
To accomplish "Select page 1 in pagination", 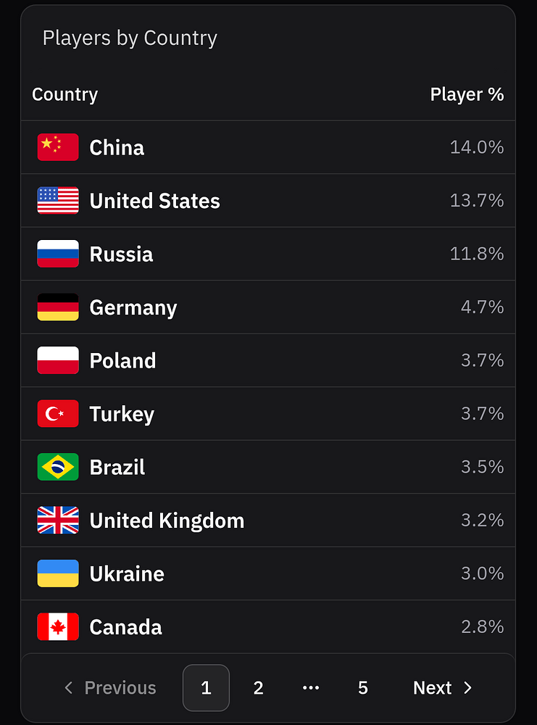I will click(206, 688).
